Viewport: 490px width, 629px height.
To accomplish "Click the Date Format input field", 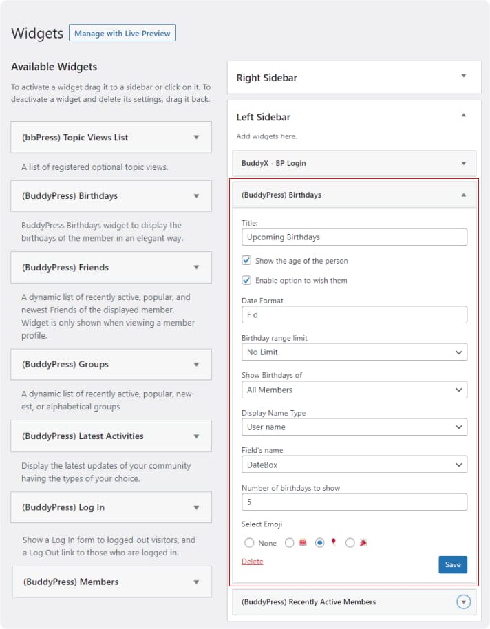I will 354,314.
